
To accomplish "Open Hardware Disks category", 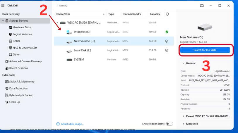I will pyautogui.click(x=22, y=27).
